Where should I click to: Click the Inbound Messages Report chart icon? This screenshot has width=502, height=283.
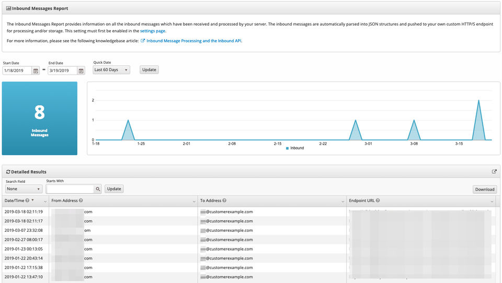[x=9, y=8]
